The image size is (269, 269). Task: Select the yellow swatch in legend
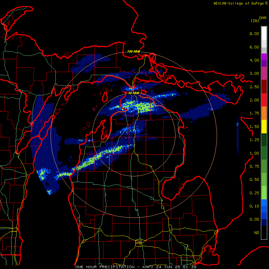264,126
